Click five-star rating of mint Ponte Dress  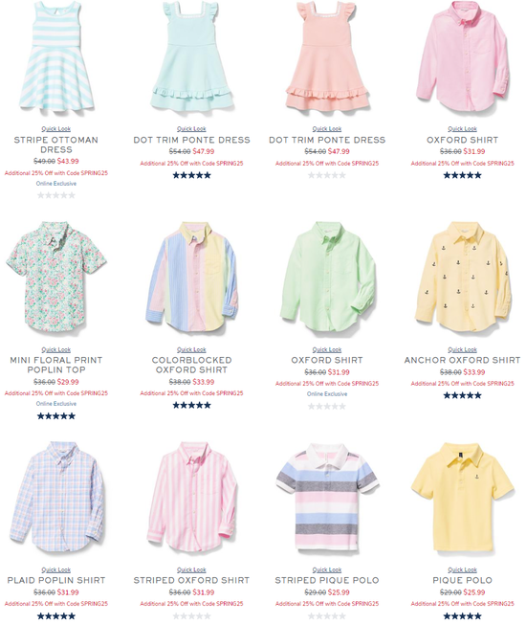coord(191,175)
